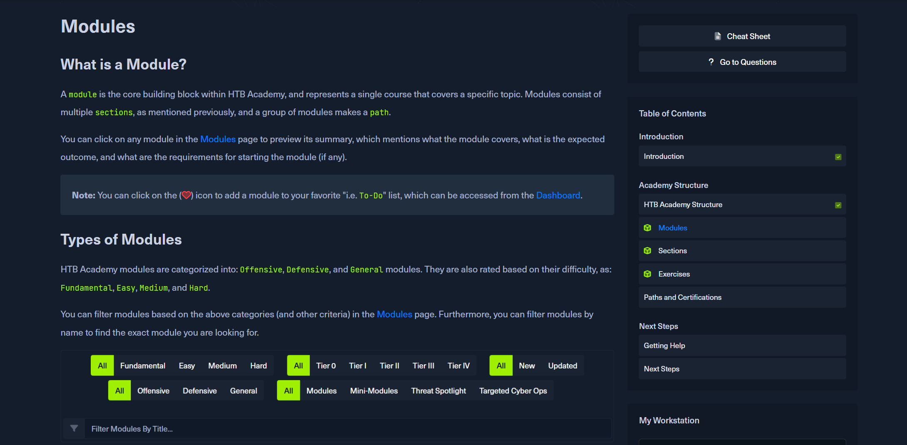Click the 'My Workstation' heading
907x445 pixels.
click(669, 420)
